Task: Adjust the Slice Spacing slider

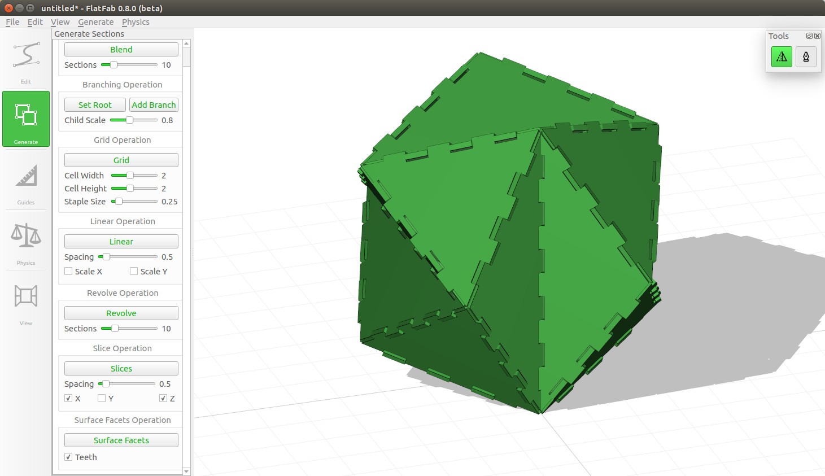Action: 126,384
